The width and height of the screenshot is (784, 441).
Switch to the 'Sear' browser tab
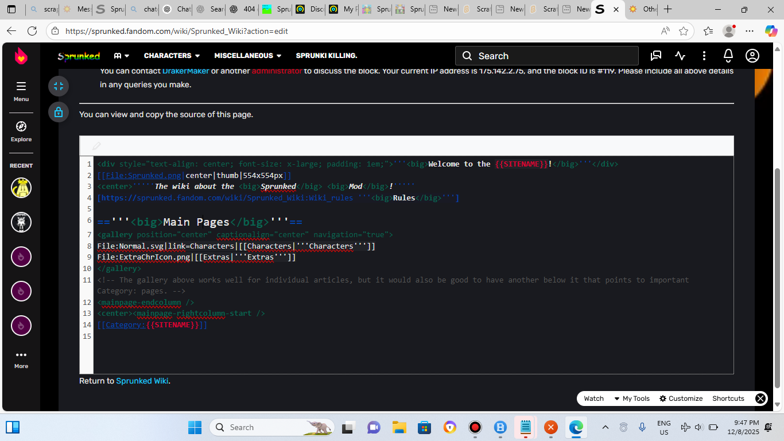pos(209,9)
